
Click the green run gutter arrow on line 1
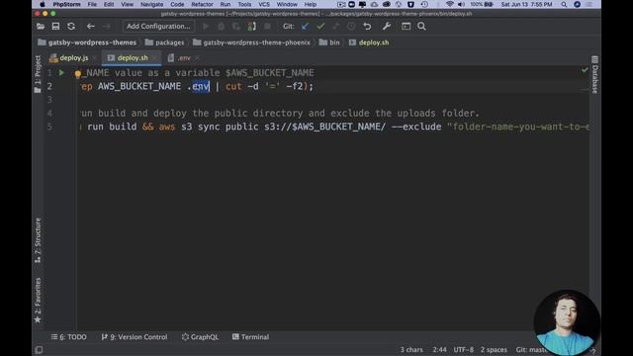pos(61,72)
